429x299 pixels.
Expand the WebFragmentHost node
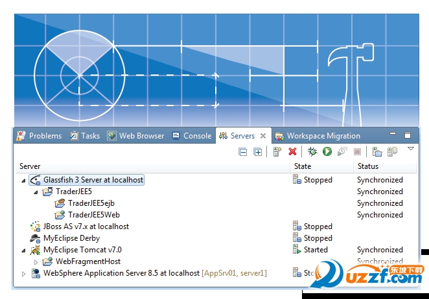36,262
